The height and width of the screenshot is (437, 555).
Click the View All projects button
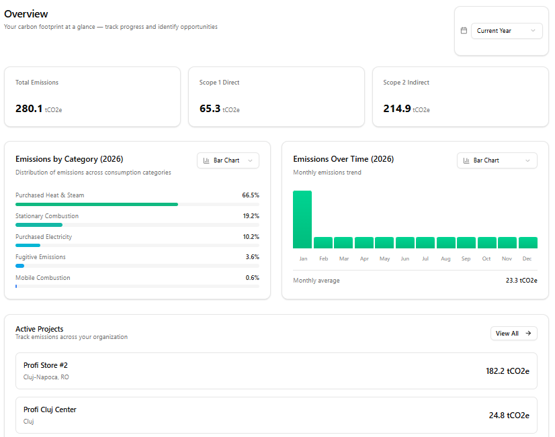pyautogui.click(x=513, y=334)
